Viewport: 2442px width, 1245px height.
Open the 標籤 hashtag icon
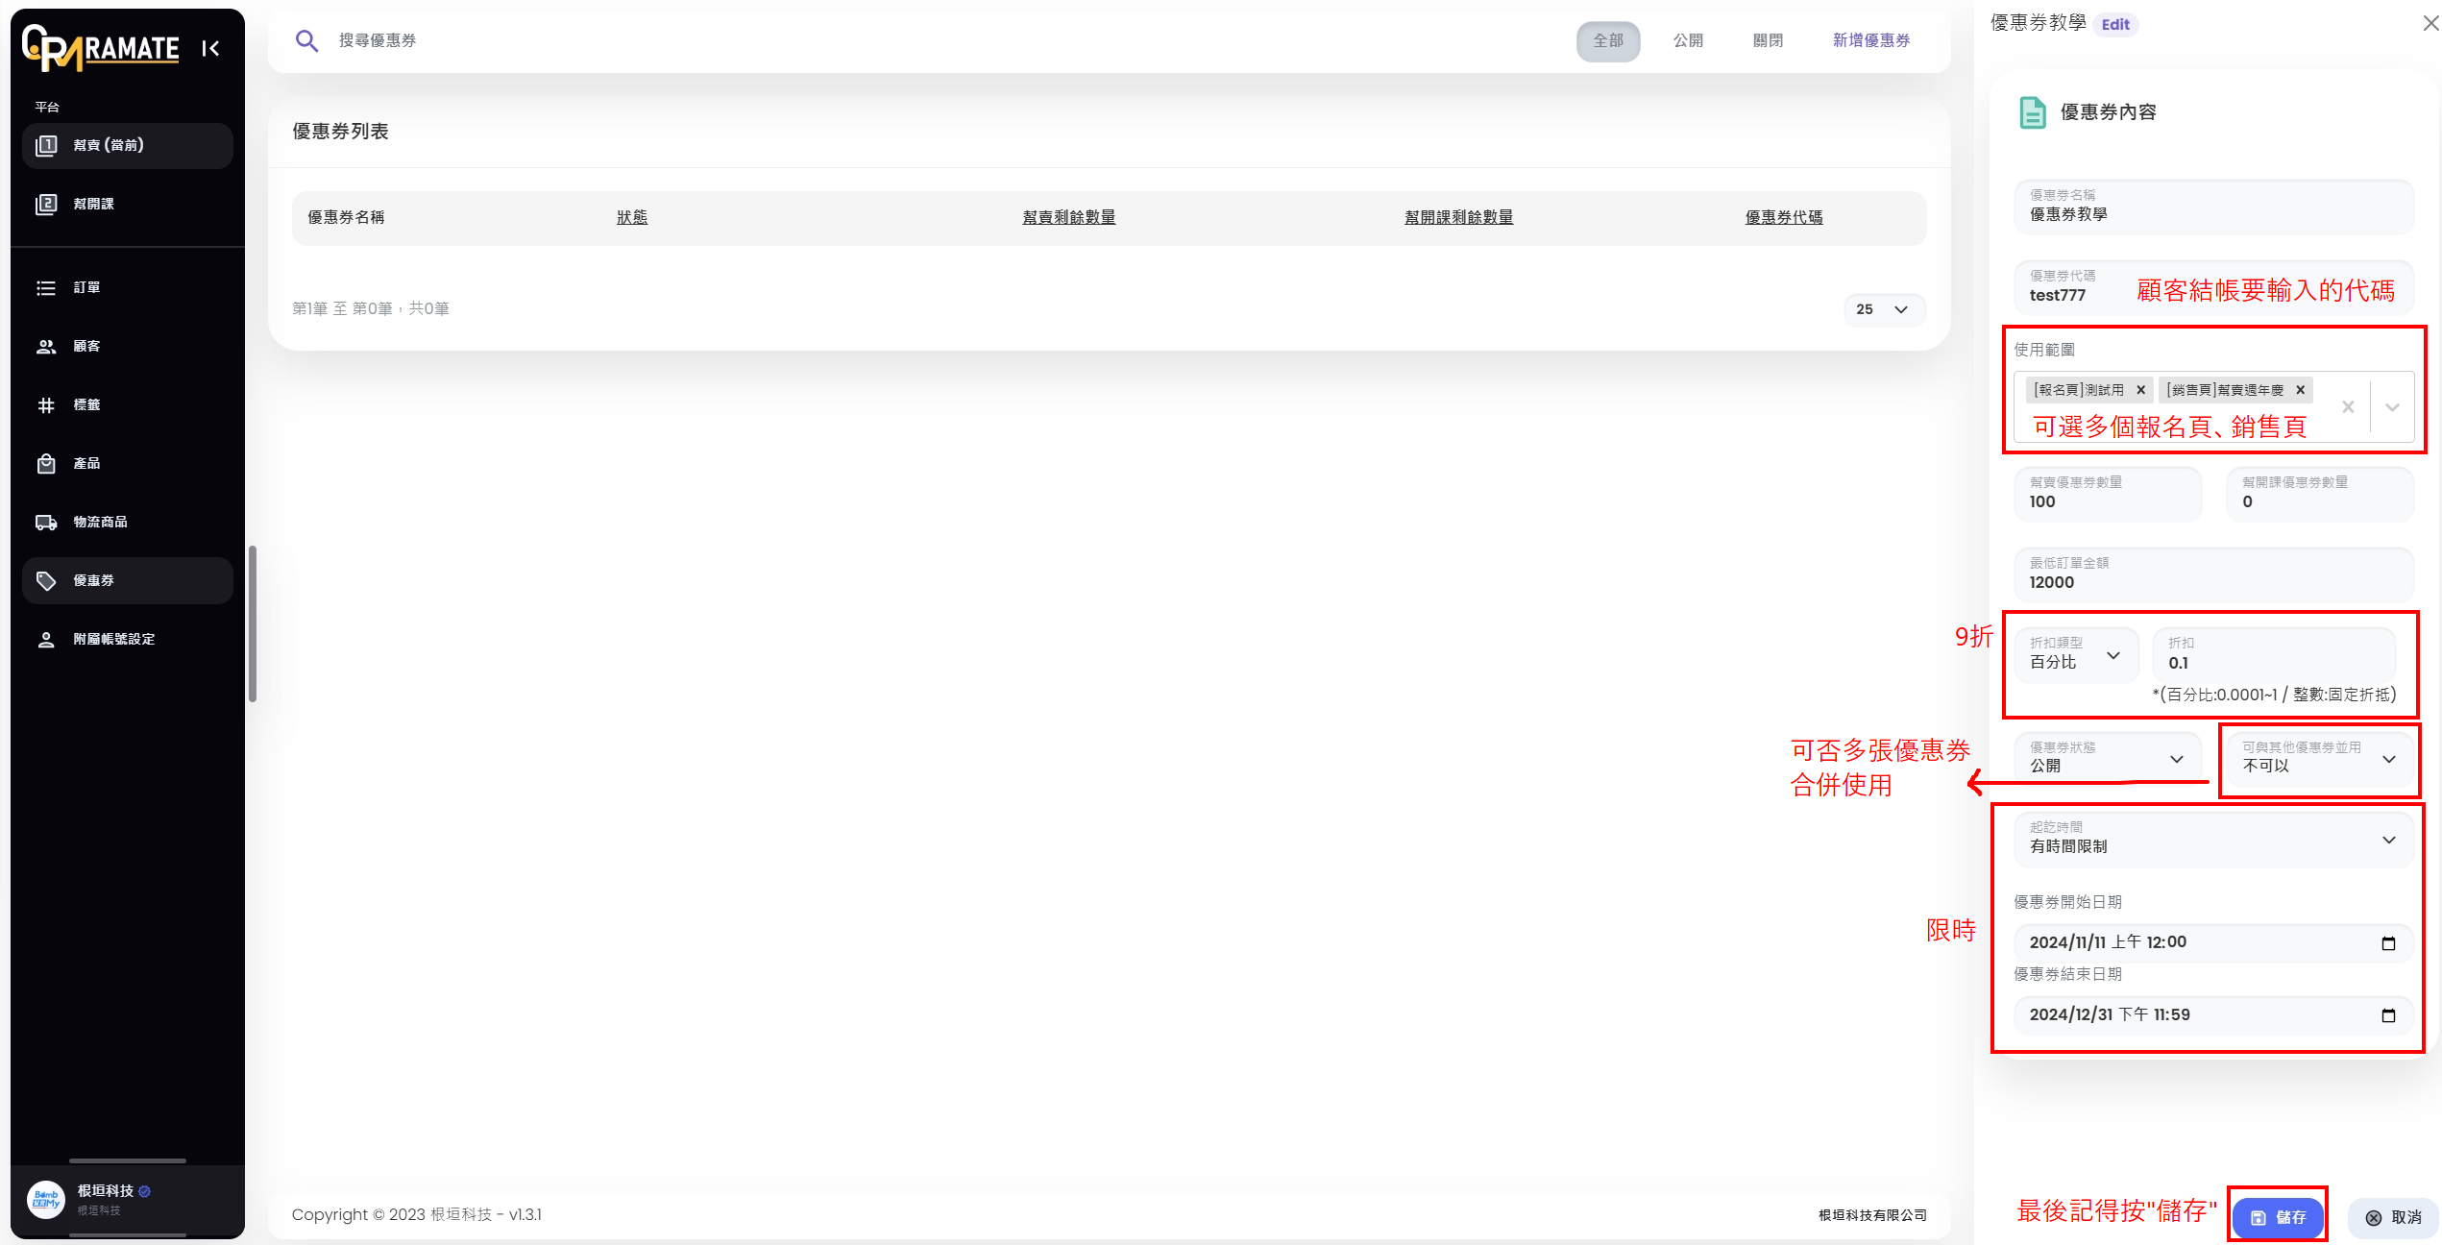46,405
